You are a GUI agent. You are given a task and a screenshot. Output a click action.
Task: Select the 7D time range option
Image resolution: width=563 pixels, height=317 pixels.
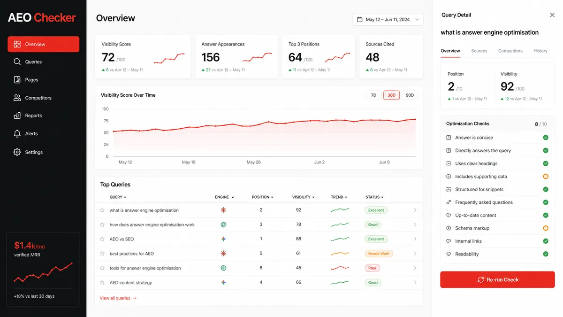pyautogui.click(x=374, y=95)
